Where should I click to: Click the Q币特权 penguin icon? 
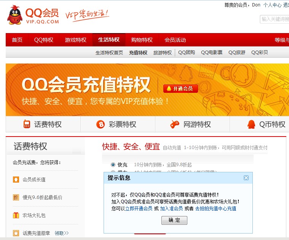(251, 124)
